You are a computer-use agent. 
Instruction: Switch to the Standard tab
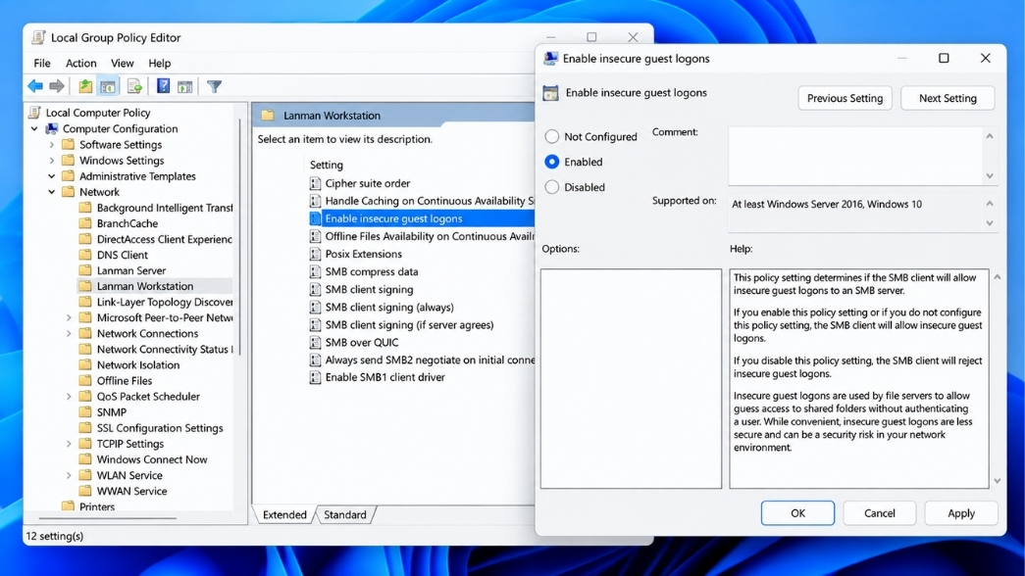(x=345, y=514)
